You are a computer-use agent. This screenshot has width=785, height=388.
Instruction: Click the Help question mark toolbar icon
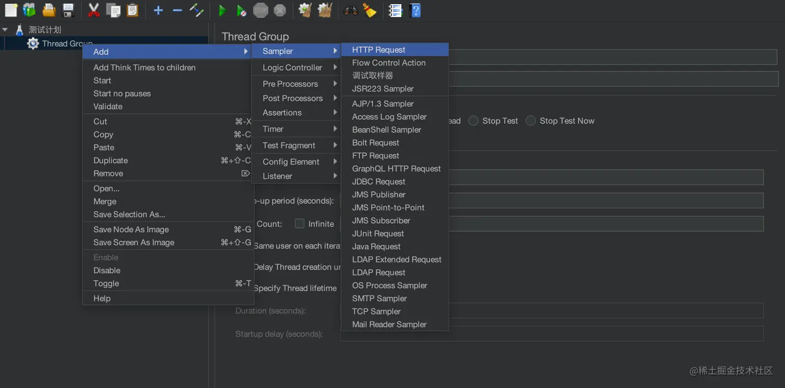click(415, 10)
